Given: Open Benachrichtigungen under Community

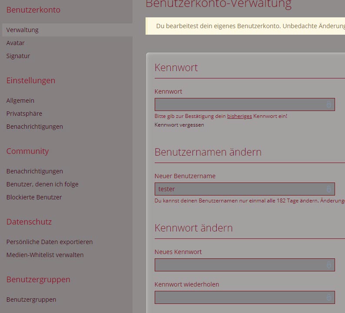Looking at the screenshot, I should tap(35, 171).
